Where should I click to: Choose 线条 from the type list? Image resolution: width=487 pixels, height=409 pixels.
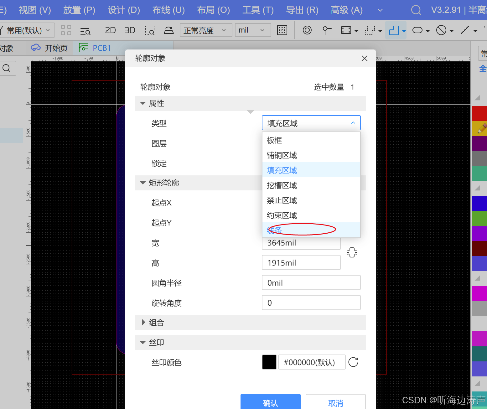[311, 230]
